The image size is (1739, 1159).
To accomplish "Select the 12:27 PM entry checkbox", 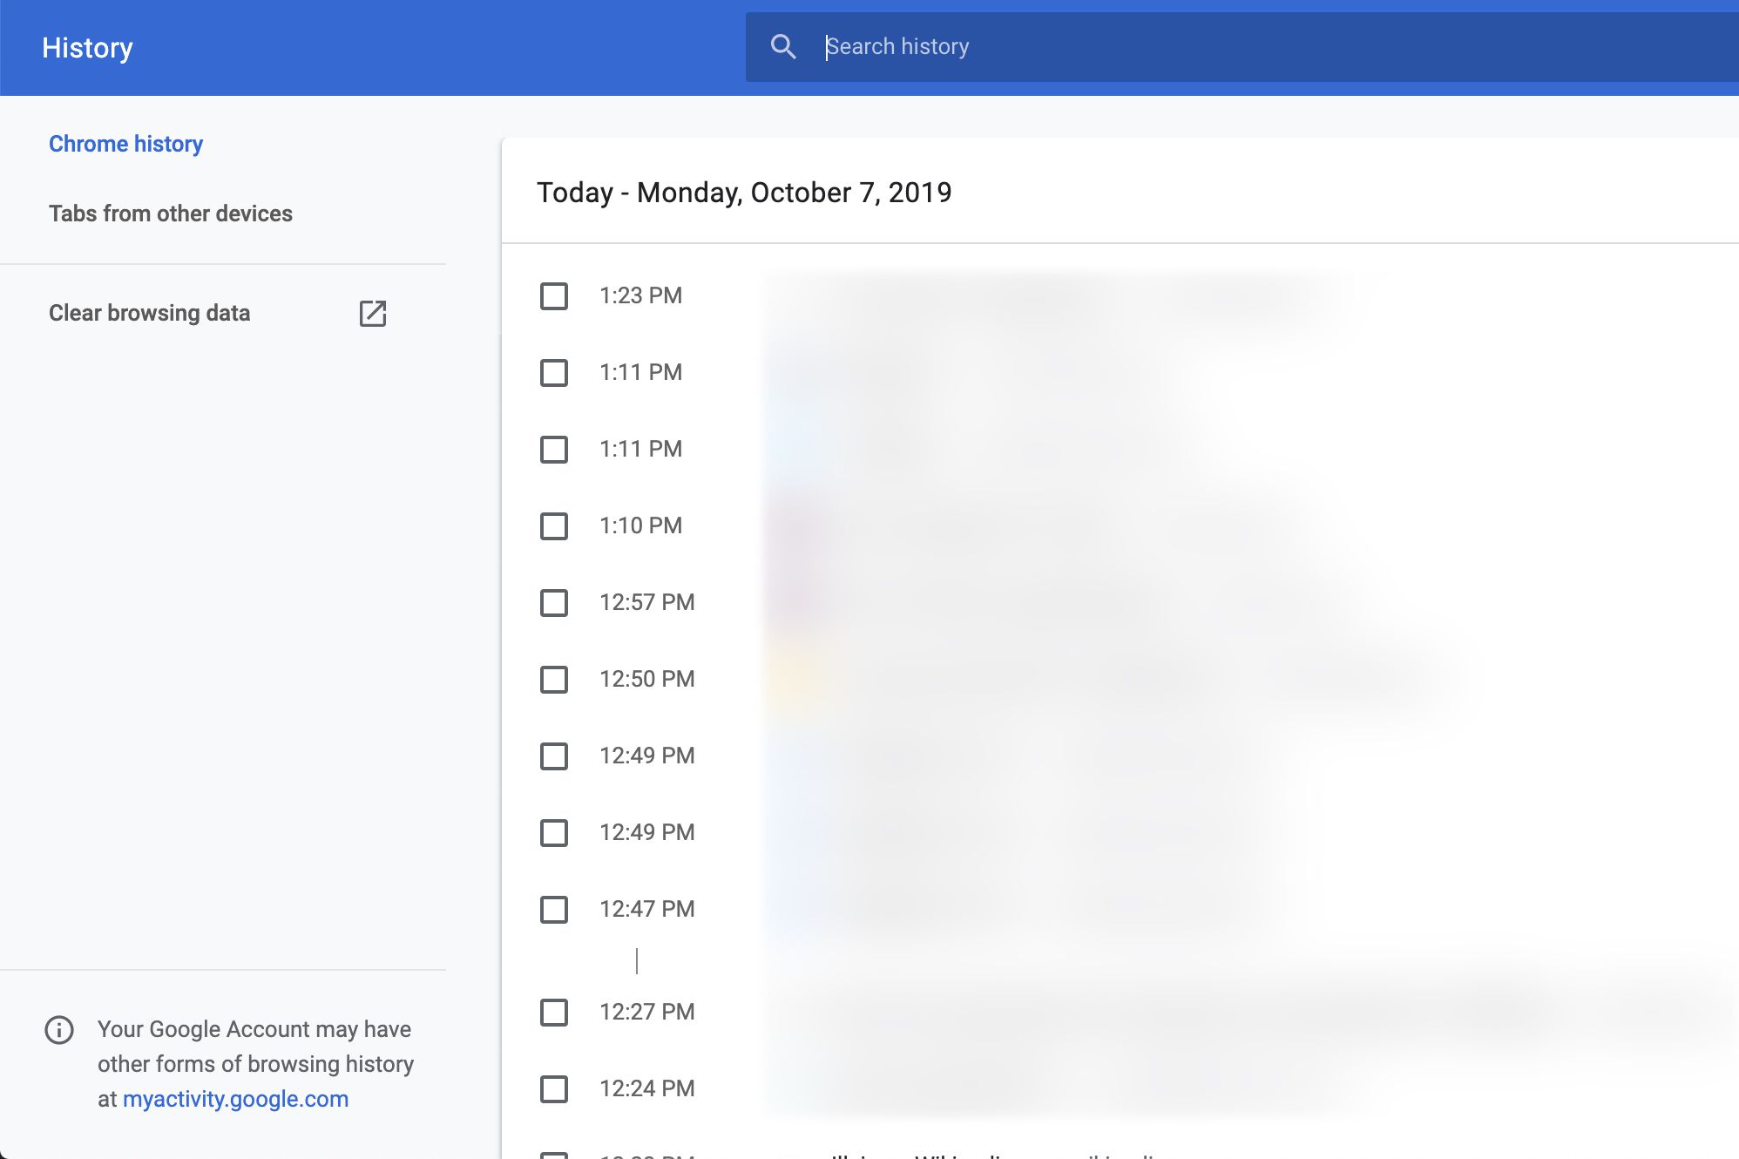I will click(554, 1013).
